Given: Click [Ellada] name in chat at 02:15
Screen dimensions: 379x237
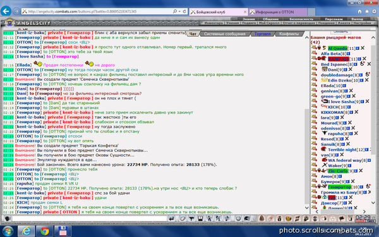Looking at the screenshot, I should tap(23, 65).
